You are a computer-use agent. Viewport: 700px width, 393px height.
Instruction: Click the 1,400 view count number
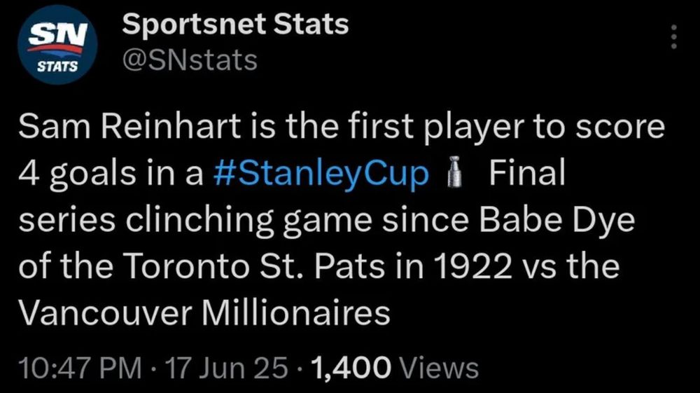click(x=352, y=368)
